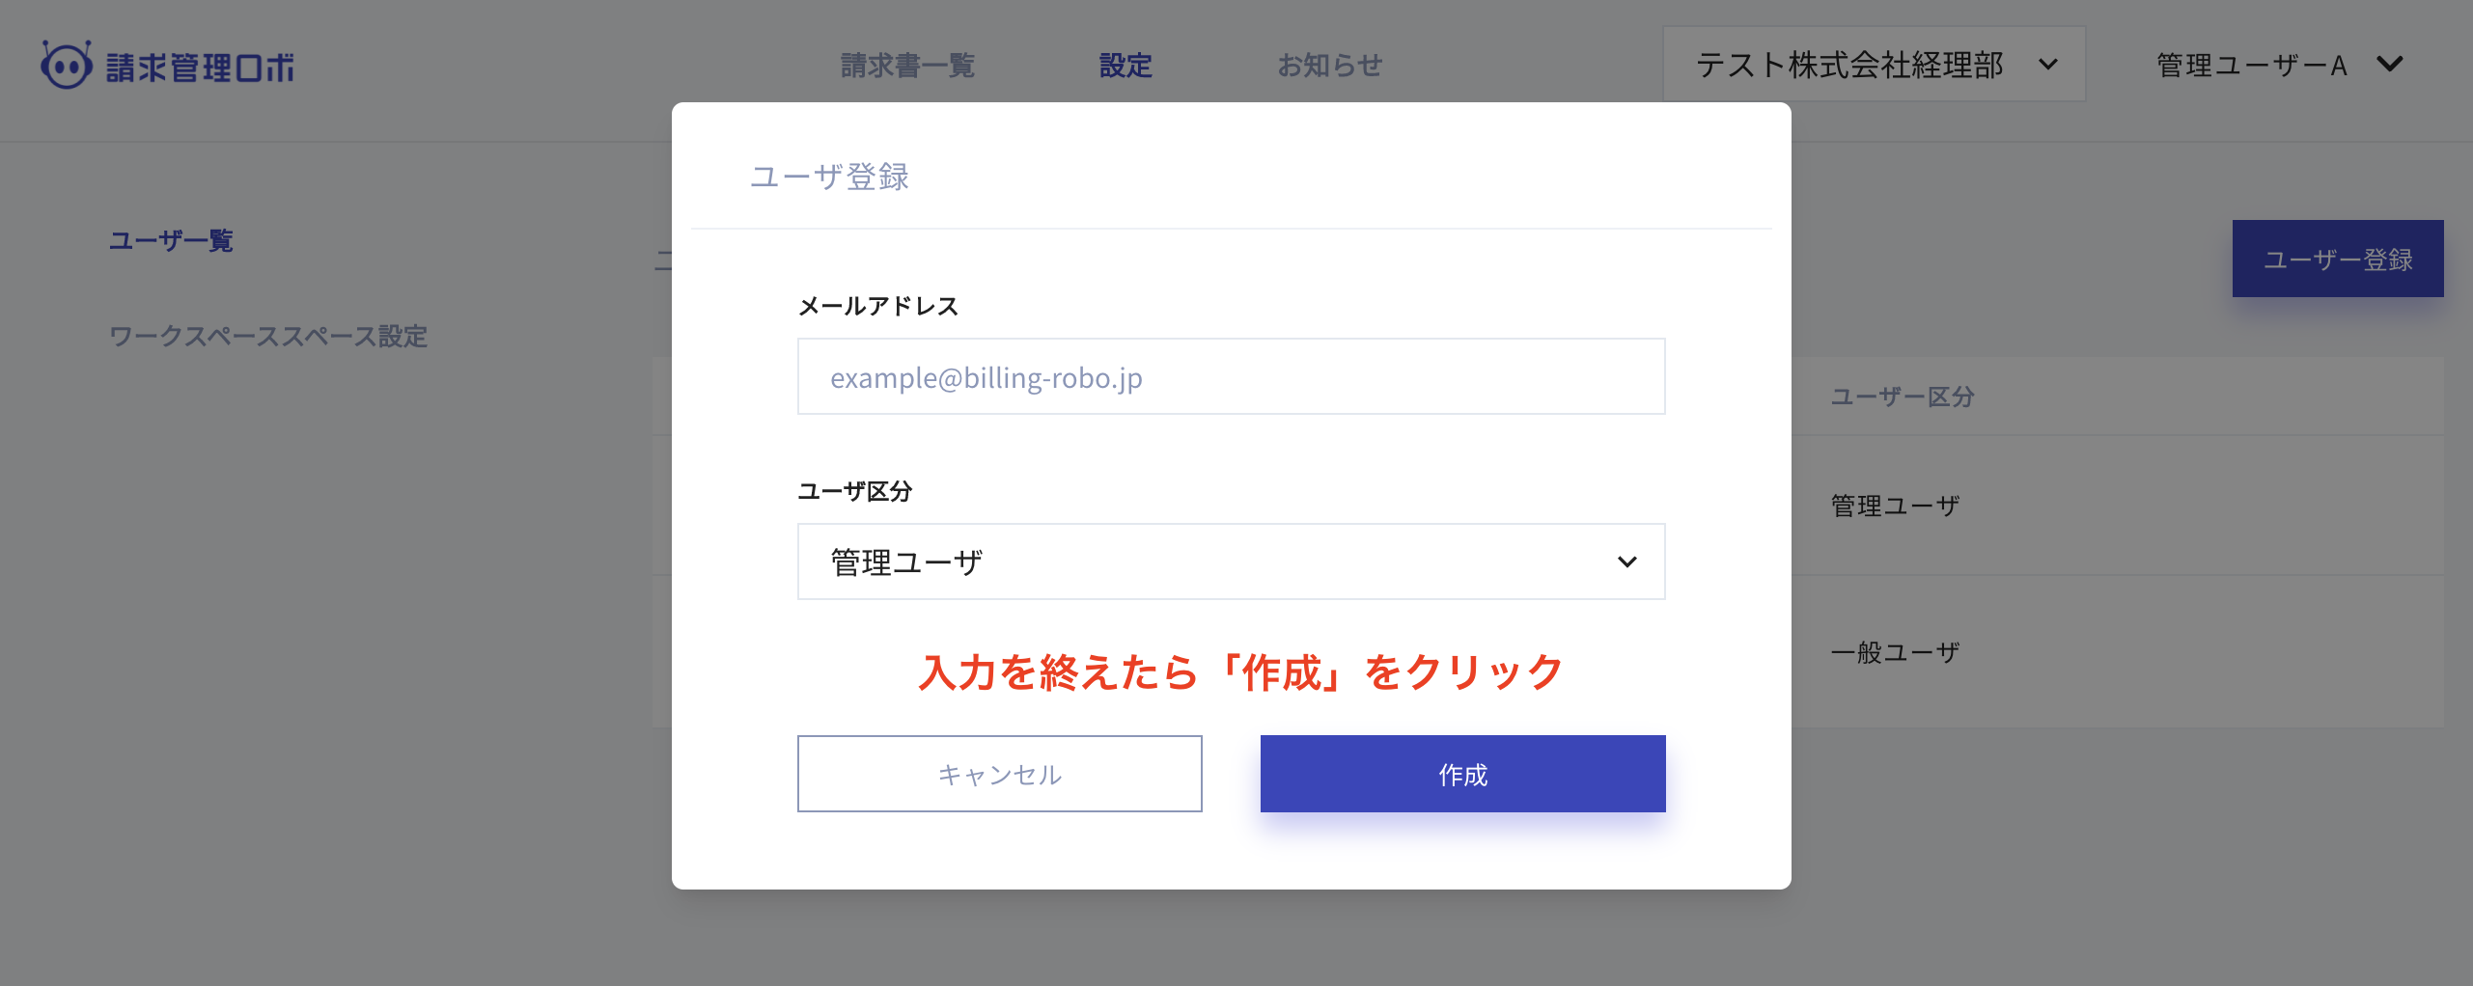Open the お知らせ menu item

click(1329, 66)
